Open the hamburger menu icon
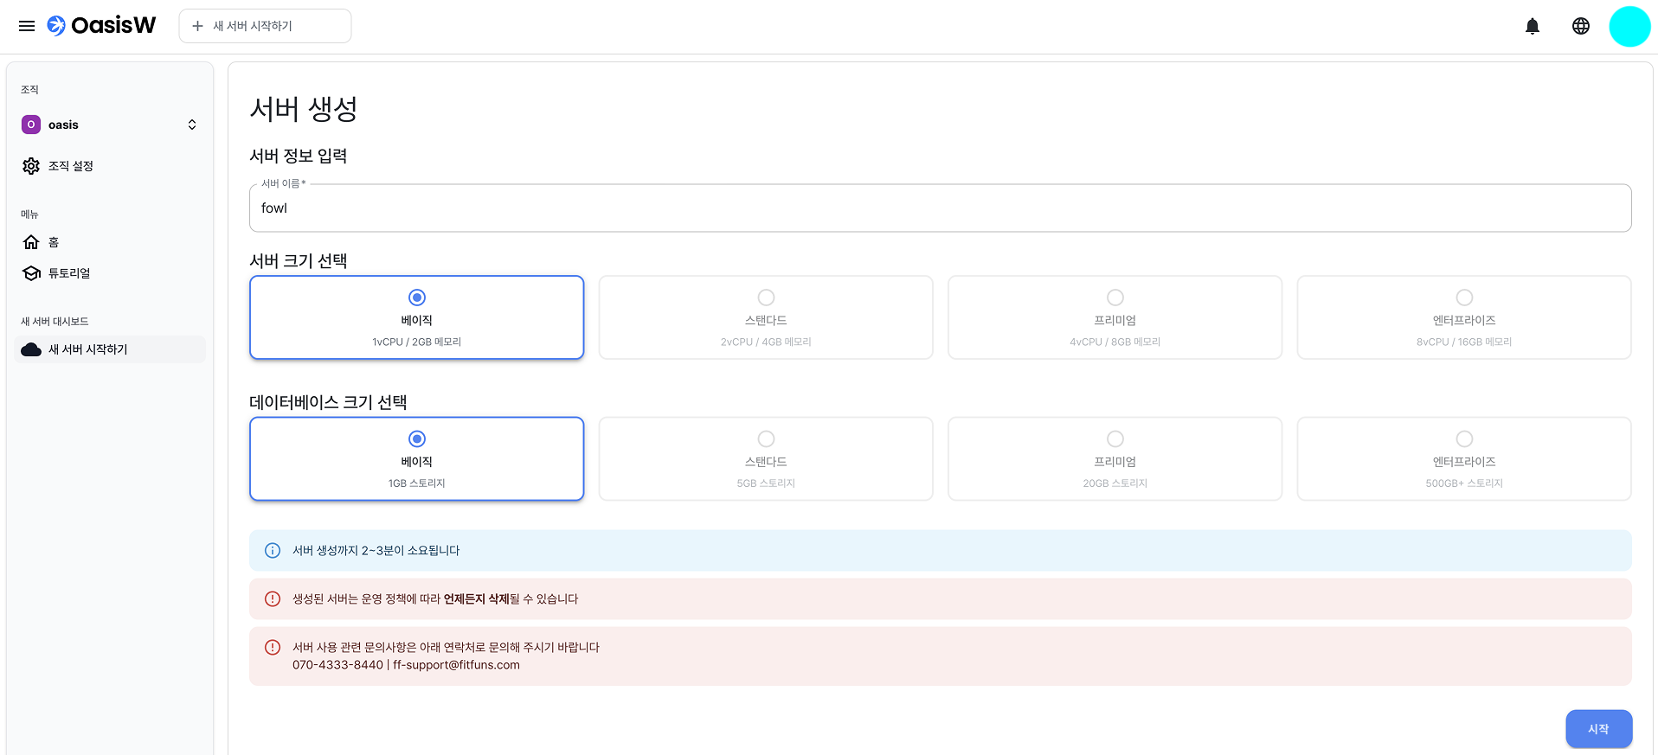 tap(27, 26)
